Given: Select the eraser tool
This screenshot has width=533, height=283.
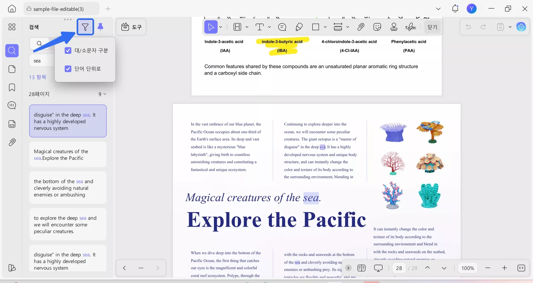Looking at the screenshot, I should click(x=299, y=27).
